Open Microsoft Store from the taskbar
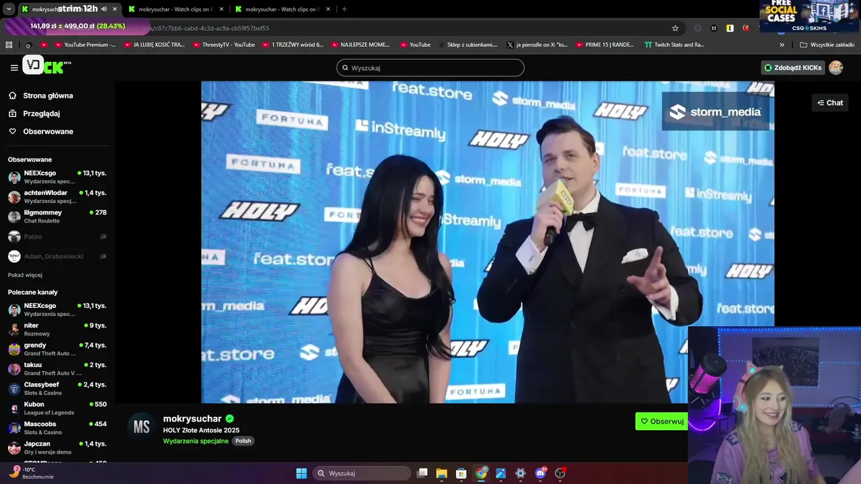The image size is (861, 484). tap(461, 473)
